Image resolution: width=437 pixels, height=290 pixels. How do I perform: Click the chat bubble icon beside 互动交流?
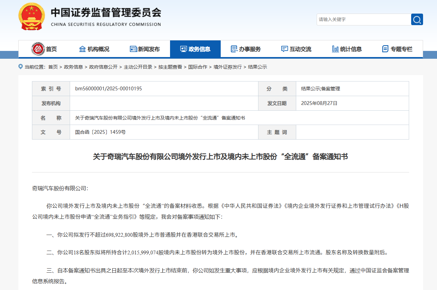[x=285, y=49]
